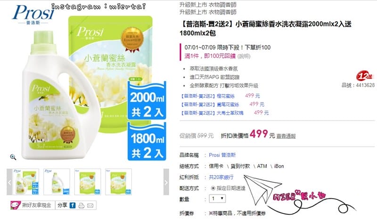Open 橙花蜜絲 variant link

pos(208,96)
